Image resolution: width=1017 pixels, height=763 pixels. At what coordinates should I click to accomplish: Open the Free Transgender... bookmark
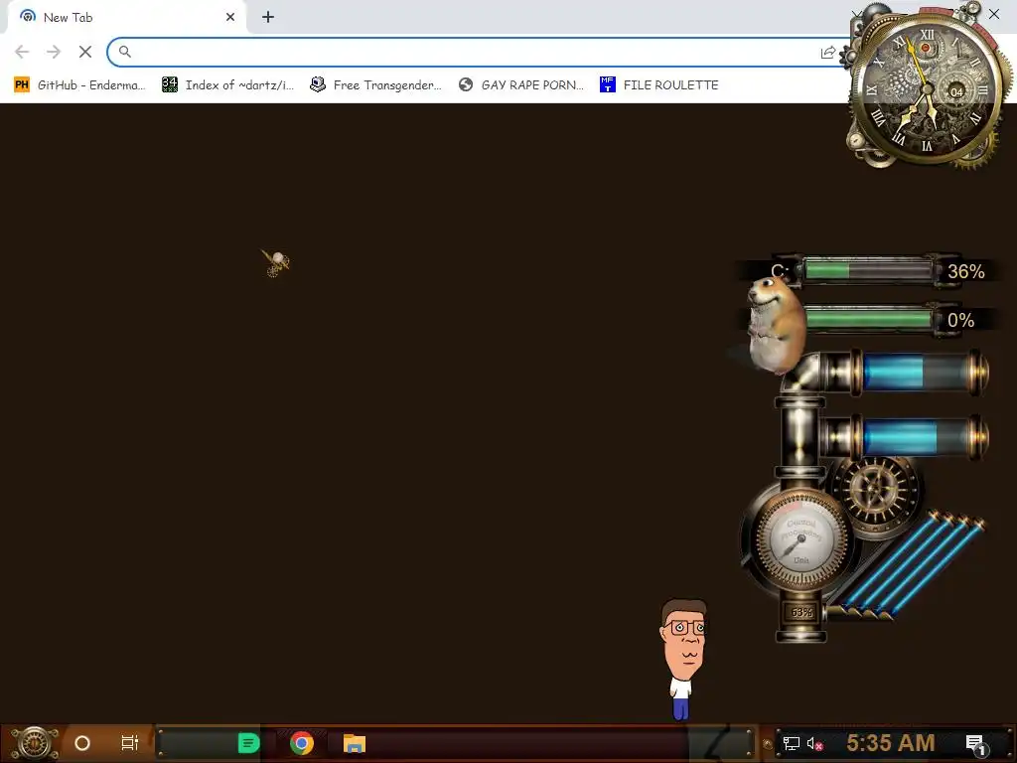[x=375, y=85]
